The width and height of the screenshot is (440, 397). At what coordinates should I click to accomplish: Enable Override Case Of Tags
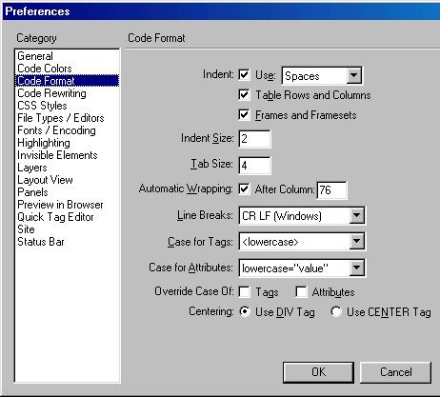(244, 291)
